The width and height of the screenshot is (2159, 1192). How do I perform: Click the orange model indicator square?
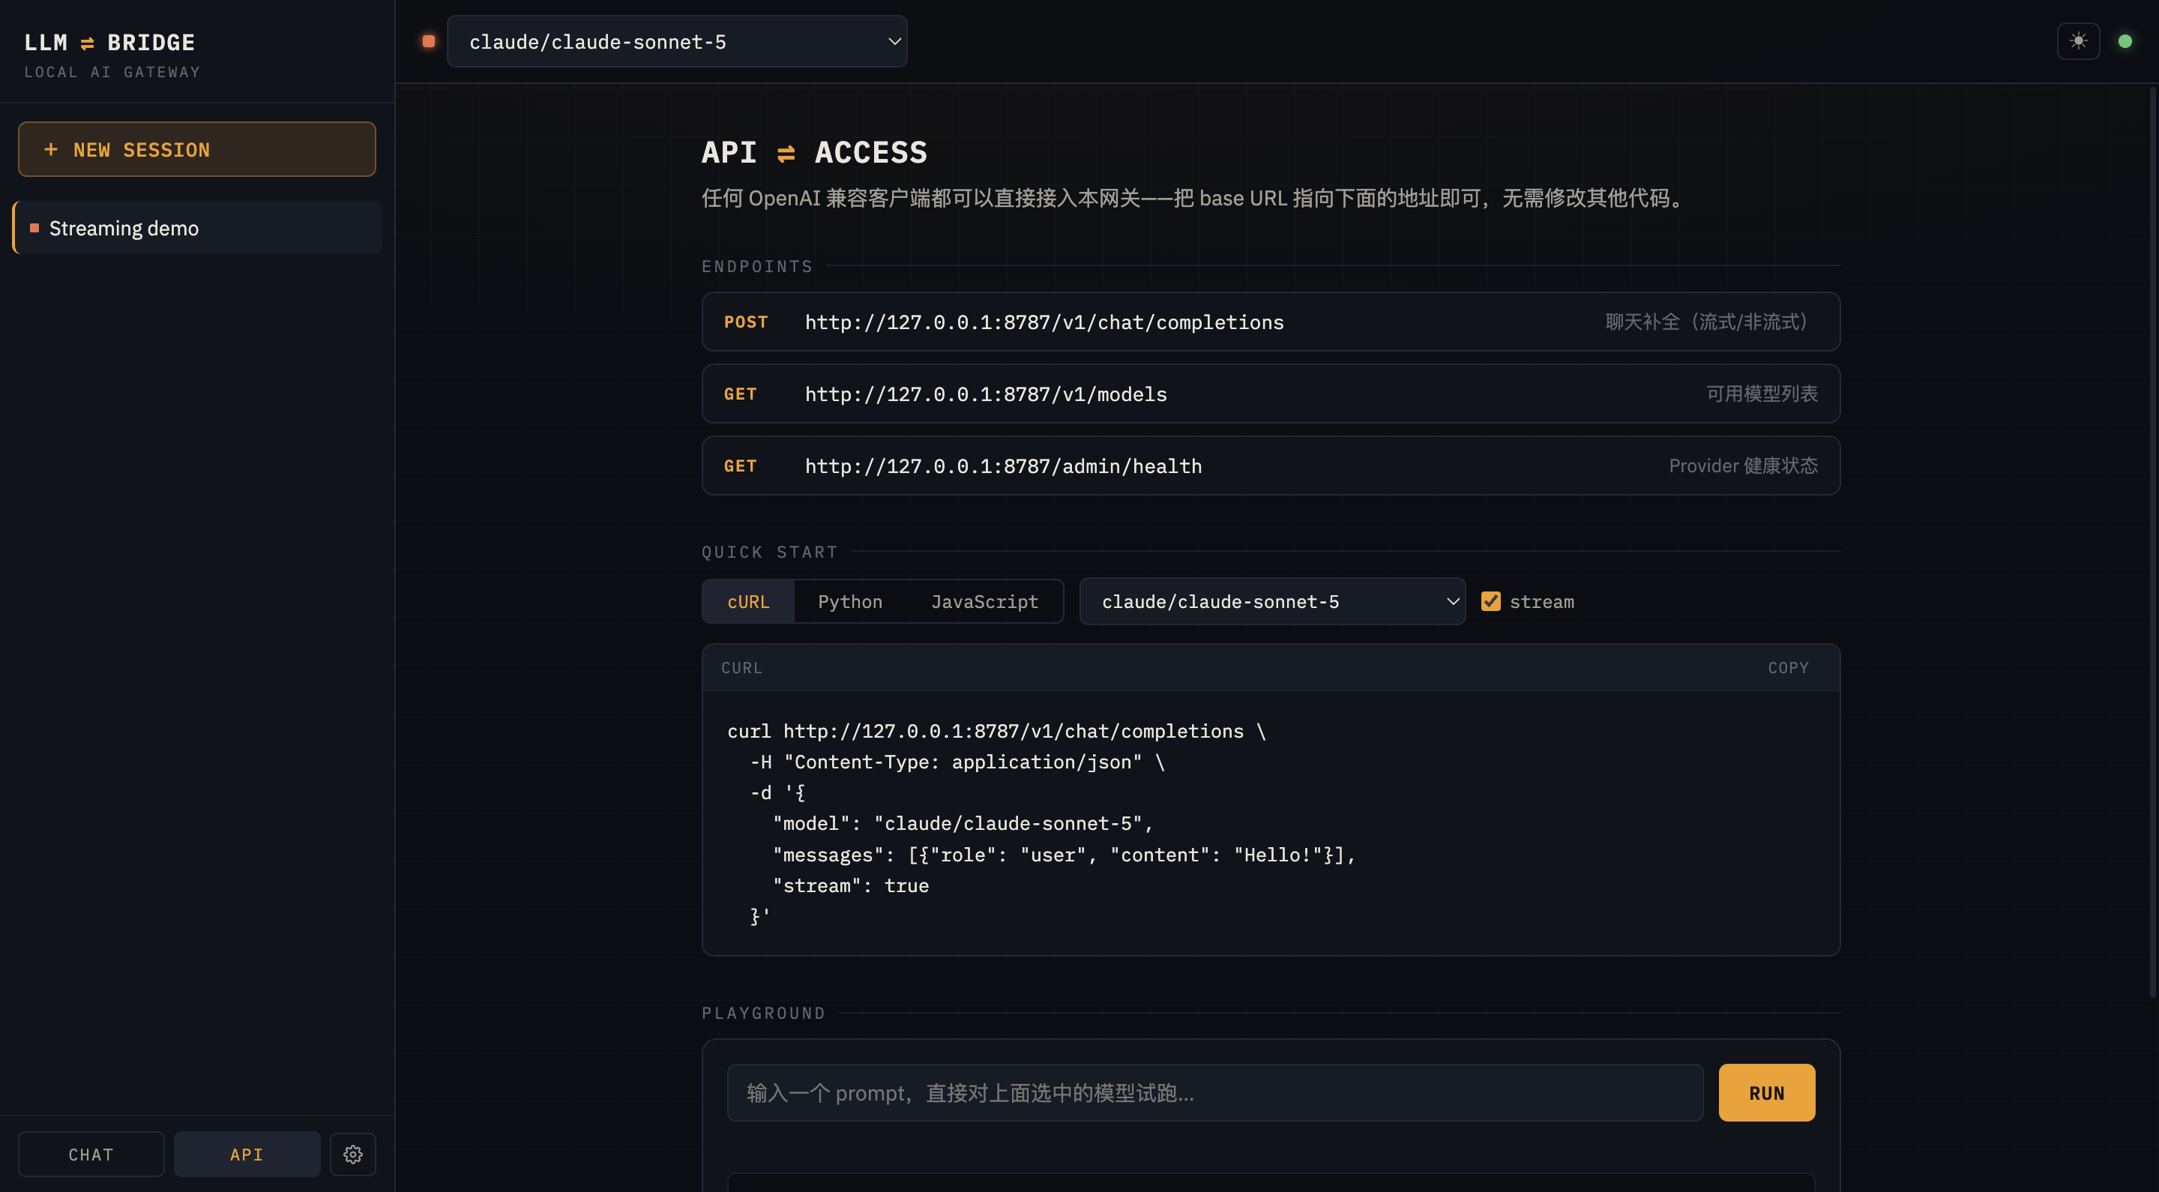coord(428,41)
